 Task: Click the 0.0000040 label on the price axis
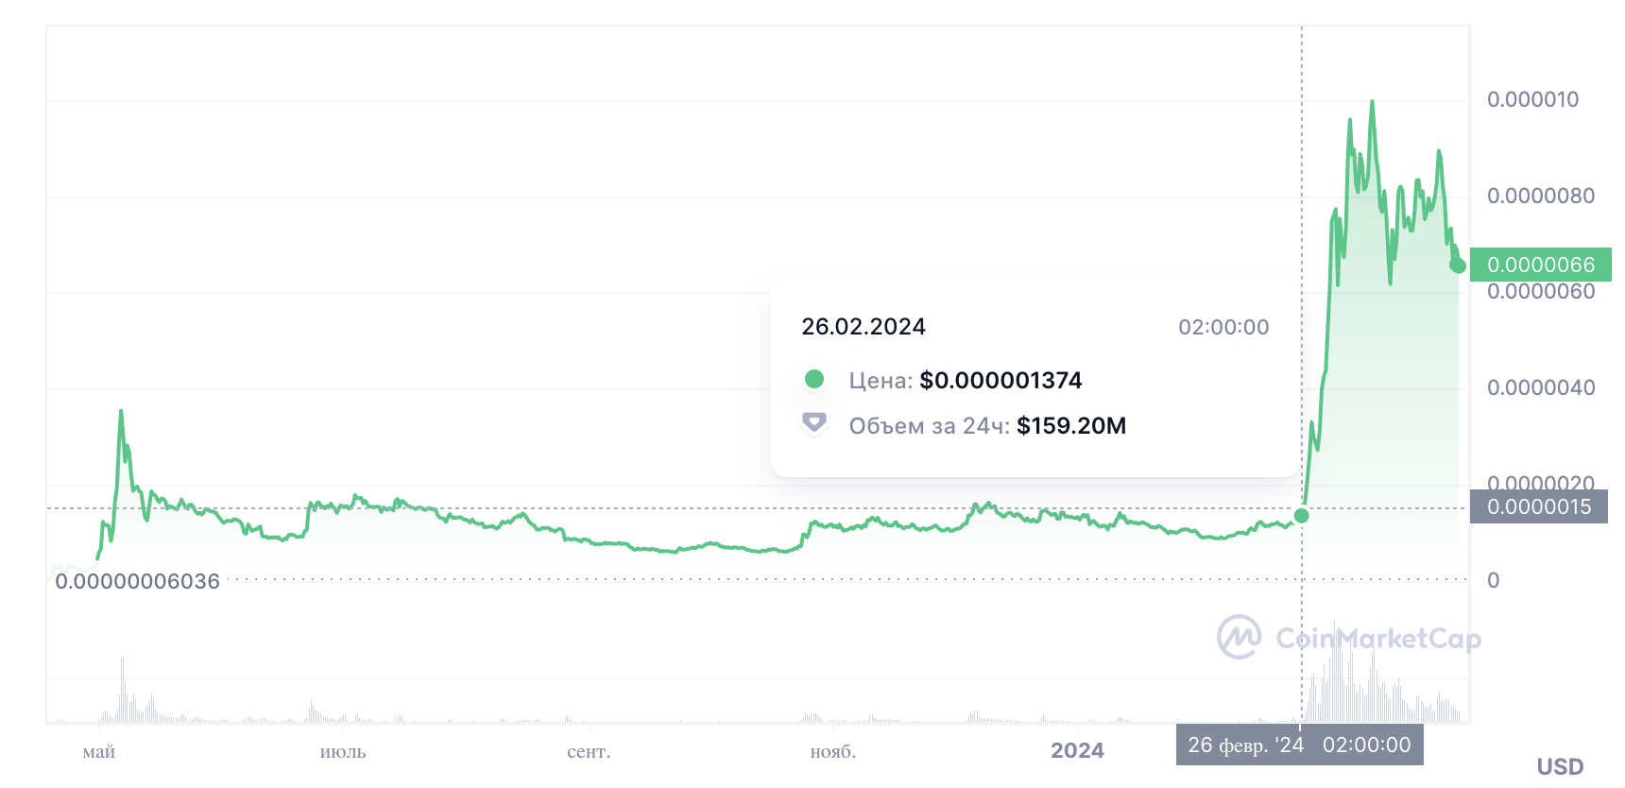tap(1541, 387)
